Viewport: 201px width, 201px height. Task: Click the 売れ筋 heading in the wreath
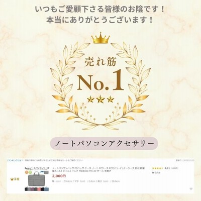point(100,62)
